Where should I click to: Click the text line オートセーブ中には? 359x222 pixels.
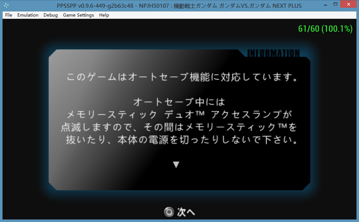179,102
